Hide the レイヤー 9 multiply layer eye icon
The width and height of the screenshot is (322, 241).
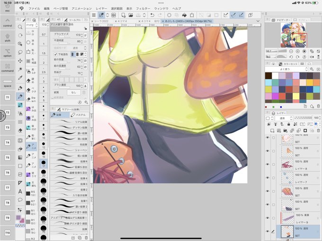tap(268, 218)
